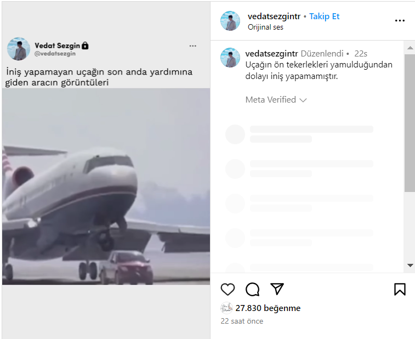Click the scrollbar up arrow
415x339 pixels.
(x=410, y=48)
